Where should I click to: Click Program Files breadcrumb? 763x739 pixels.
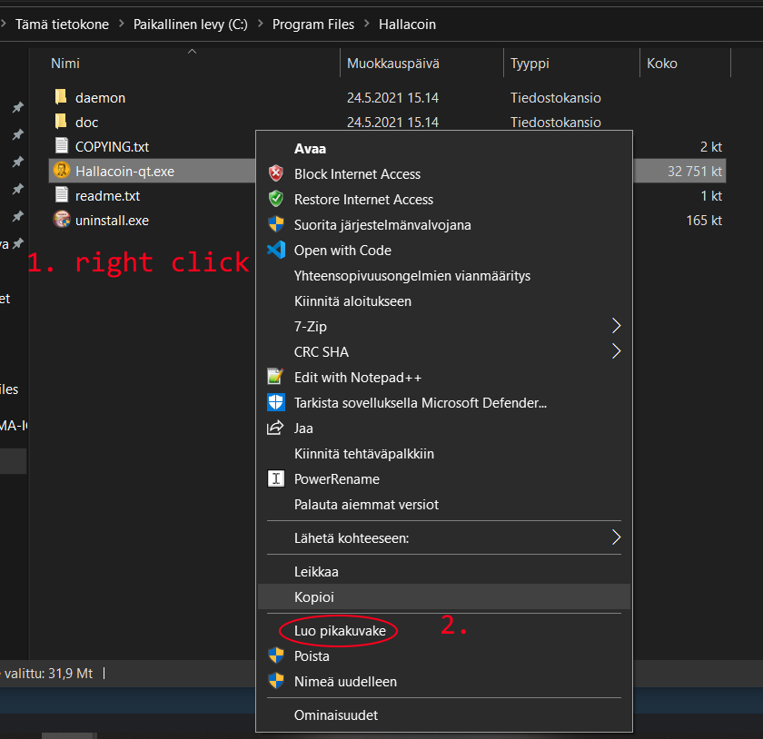(x=312, y=25)
